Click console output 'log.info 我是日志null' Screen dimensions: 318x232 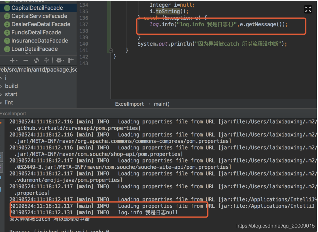(148, 212)
